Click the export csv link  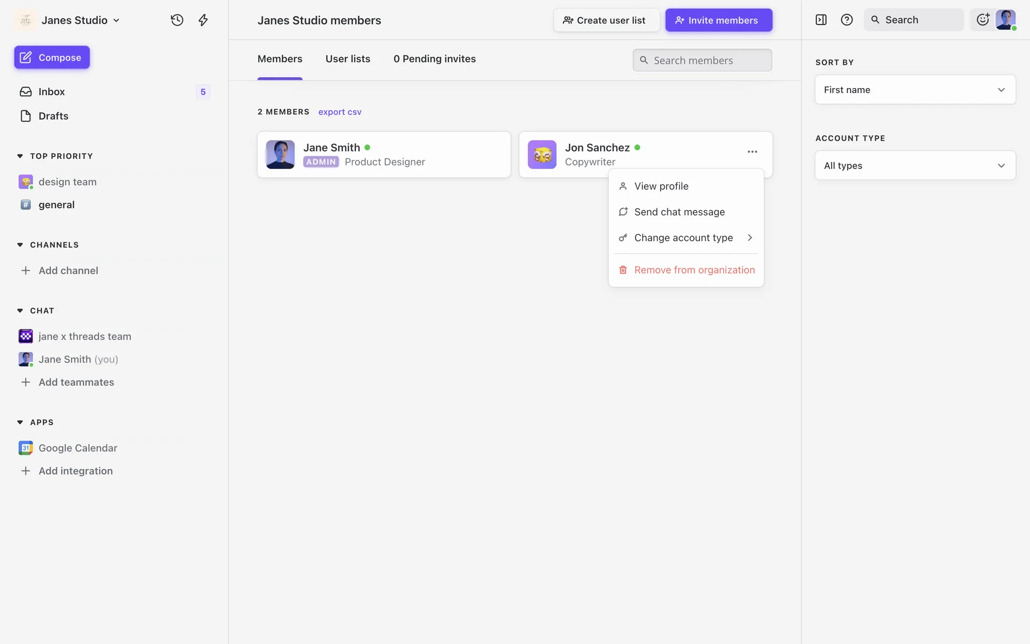340,112
